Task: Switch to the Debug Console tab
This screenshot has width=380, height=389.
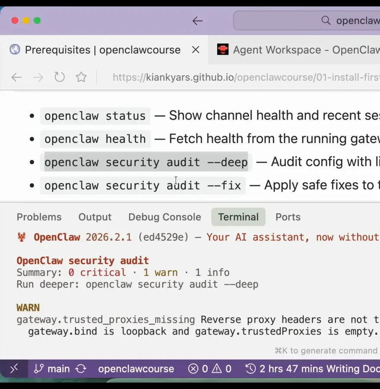Action: pyautogui.click(x=165, y=217)
